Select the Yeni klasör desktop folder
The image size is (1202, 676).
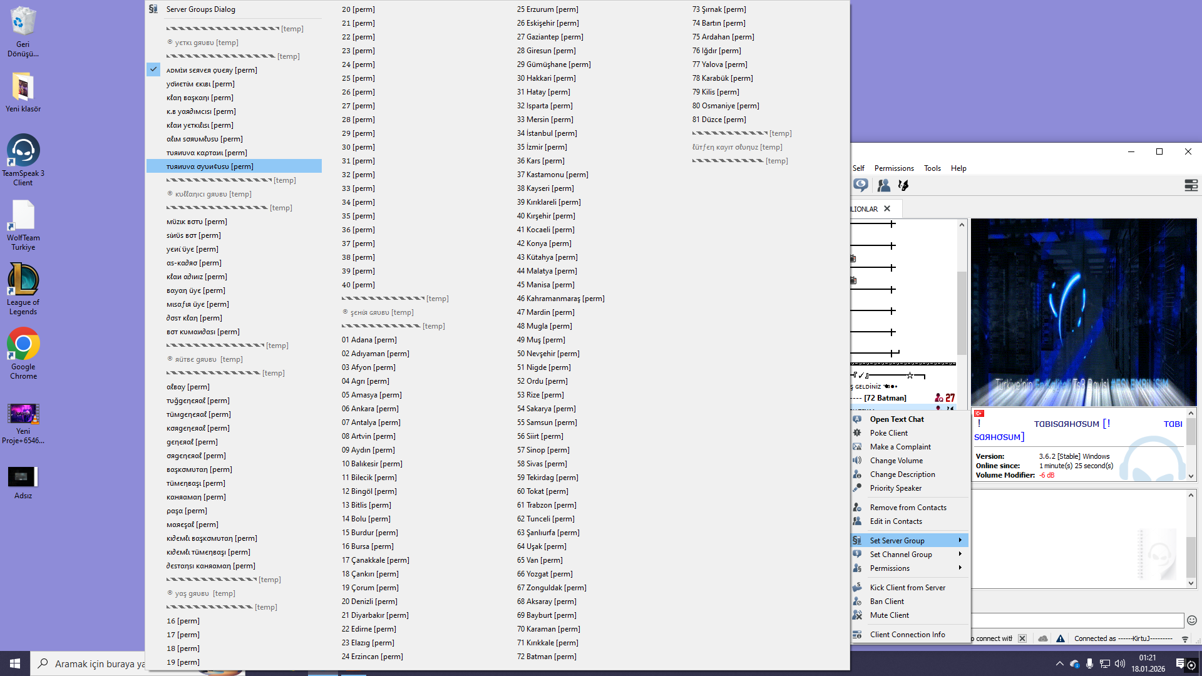[23, 92]
